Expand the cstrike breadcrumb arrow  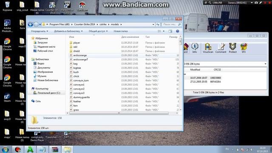(109, 25)
